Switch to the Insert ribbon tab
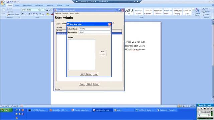Viewport: 214px width, 120px height. point(17,5)
